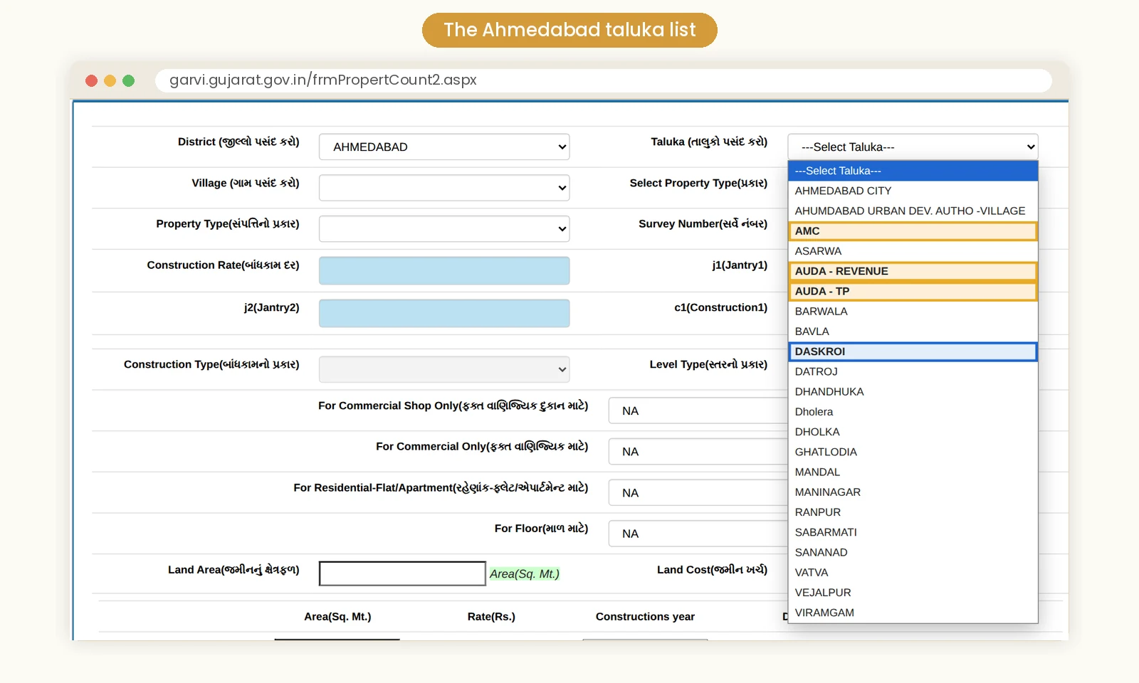1139x683 pixels.
Task: Choose MANINAGAR from the list
Action: pyautogui.click(x=913, y=492)
